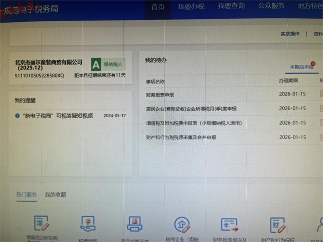Image resolution: width=323 pixels, height=242 pixels.
Task: Click the blue info icon beside 新电子税局 reminder
Action: 17,116
